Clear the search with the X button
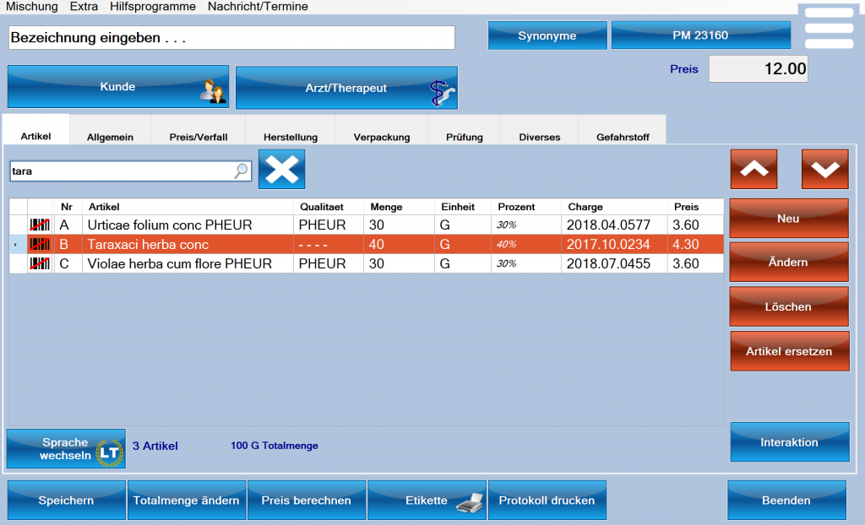This screenshot has height=525, width=865. (282, 170)
